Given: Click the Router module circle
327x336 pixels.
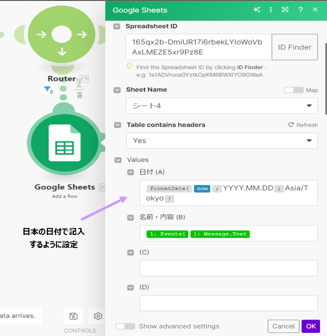Looking at the screenshot, I should click(61, 34).
